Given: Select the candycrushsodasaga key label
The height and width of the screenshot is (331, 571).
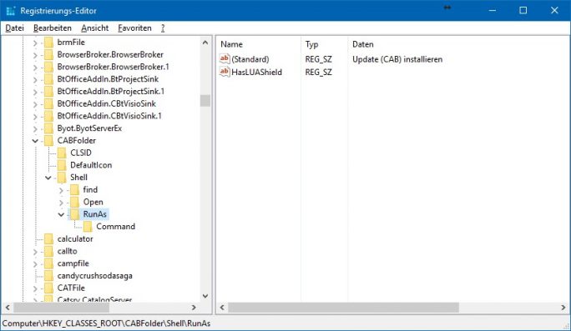Looking at the screenshot, I should [x=94, y=276].
